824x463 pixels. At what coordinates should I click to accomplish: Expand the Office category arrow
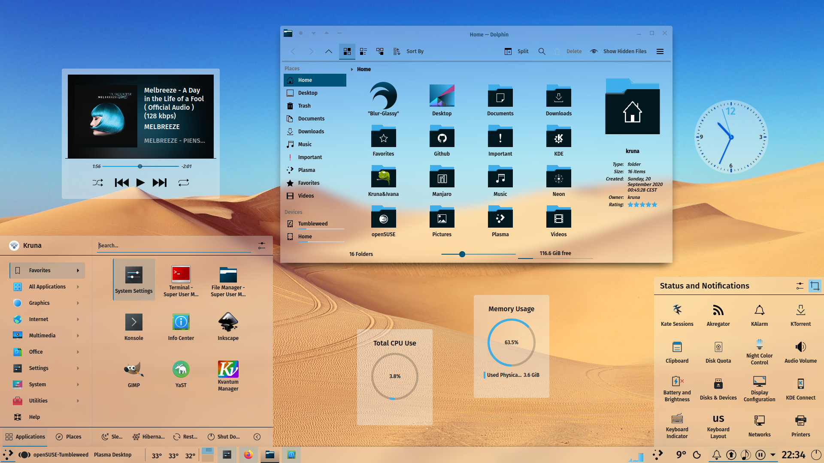click(x=78, y=352)
